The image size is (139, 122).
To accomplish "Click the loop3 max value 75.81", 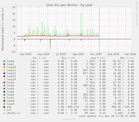I will [x=117, y=86].
